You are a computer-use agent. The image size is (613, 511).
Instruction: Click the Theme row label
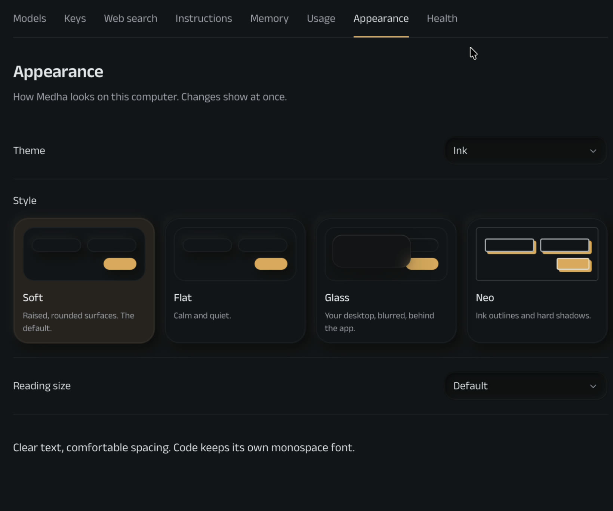click(x=29, y=151)
